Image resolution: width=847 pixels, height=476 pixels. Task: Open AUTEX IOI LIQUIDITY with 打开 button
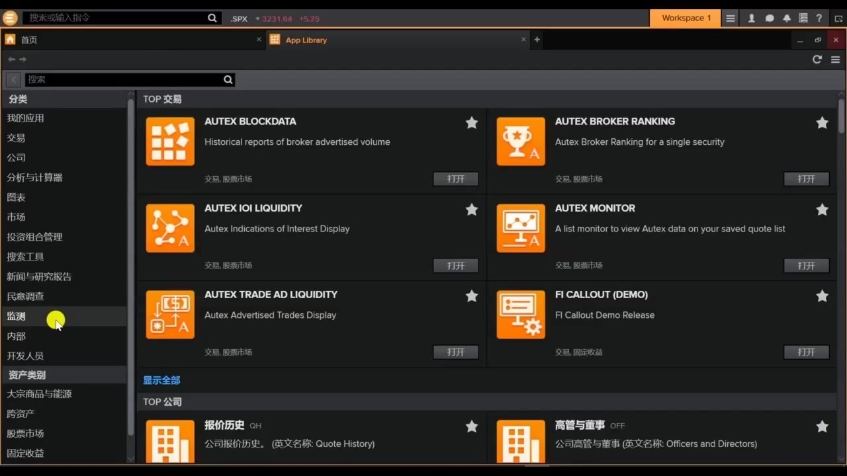point(456,265)
